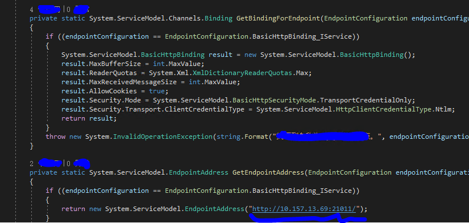469x223 pixels.
Task: Click the 'return result;' statement
Action: 89,118
